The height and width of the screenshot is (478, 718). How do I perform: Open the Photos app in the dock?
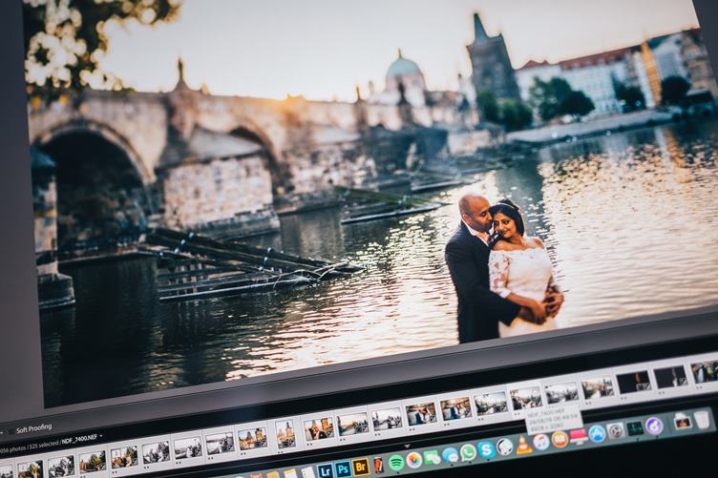pos(414,460)
